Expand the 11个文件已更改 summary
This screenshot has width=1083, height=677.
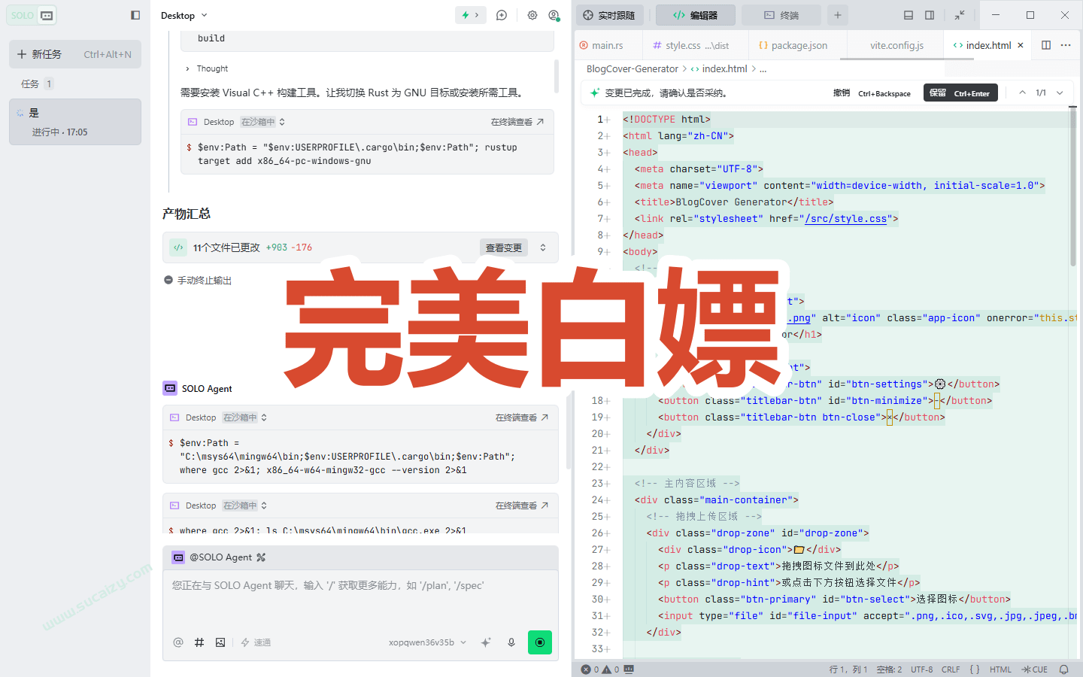pos(543,247)
